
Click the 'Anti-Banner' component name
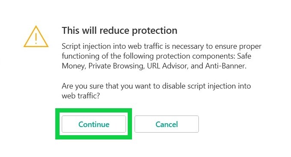coord(226,66)
